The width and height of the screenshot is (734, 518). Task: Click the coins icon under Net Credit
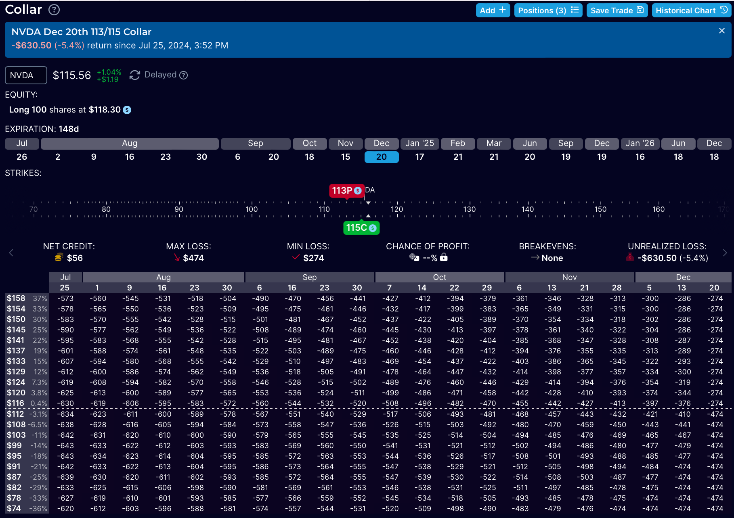pyautogui.click(x=59, y=257)
